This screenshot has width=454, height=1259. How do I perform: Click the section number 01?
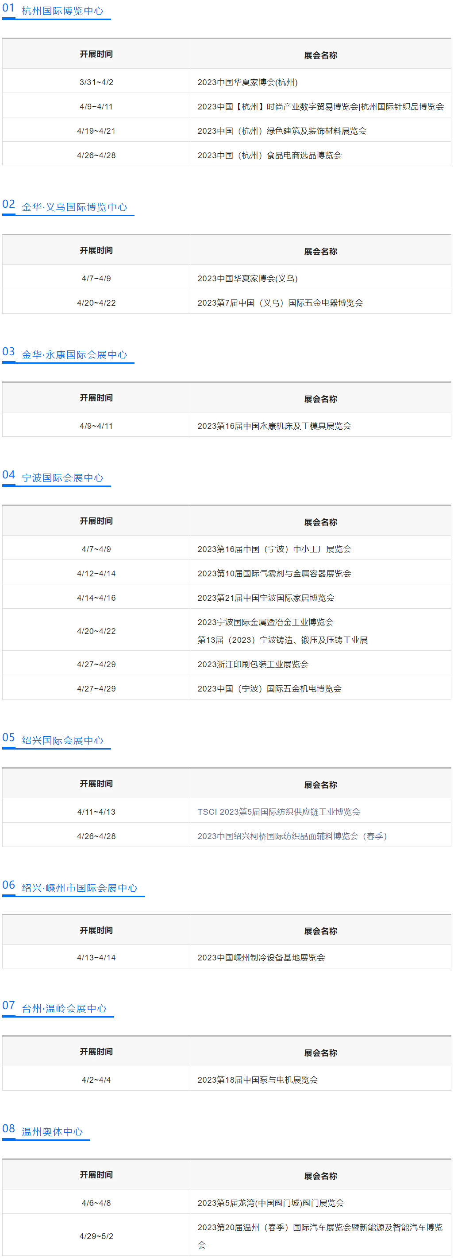click(9, 8)
